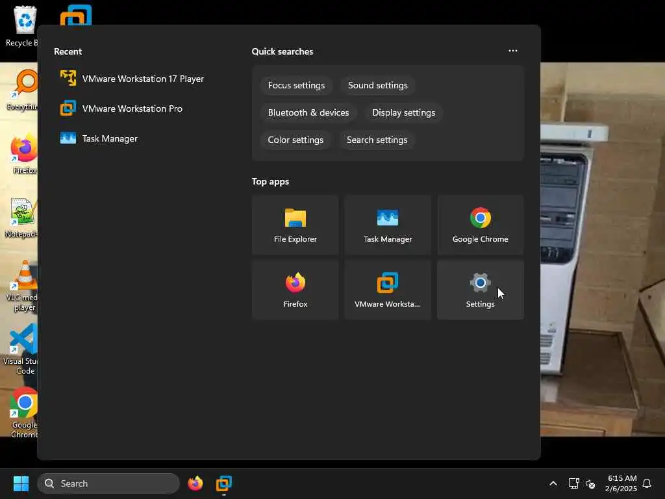Select Google Chrome desktop shortcut
Image resolution: width=665 pixels, height=499 pixels.
pyautogui.click(x=23, y=413)
